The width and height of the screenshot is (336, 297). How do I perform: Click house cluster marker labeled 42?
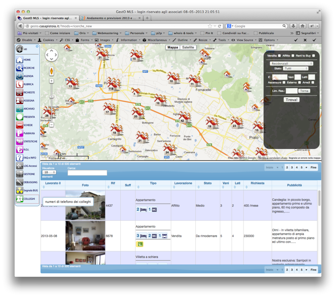(184, 117)
